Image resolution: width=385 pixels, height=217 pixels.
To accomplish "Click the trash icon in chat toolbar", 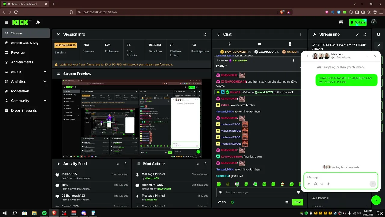I will 229,44.
